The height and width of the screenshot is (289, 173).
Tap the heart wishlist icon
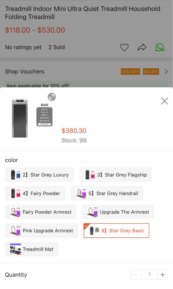point(124,47)
